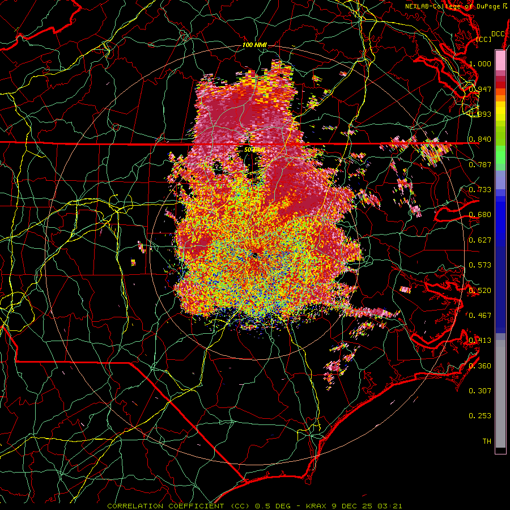Viewport: 510px width, 510px height.
Task: Click the 1.000 legend value
Action: [480, 63]
